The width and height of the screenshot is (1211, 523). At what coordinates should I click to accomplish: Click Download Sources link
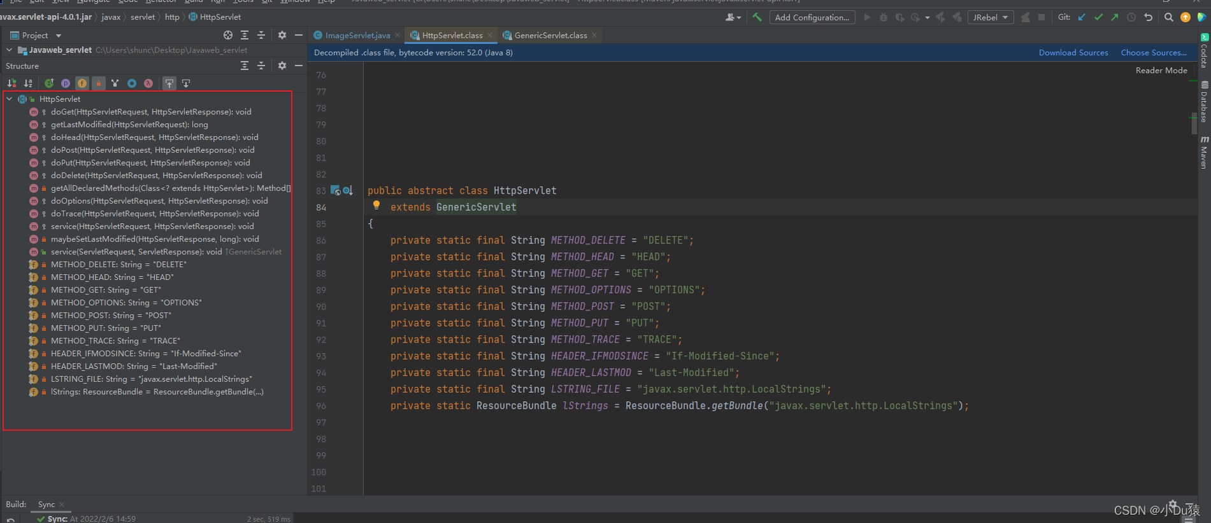tap(1073, 53)
